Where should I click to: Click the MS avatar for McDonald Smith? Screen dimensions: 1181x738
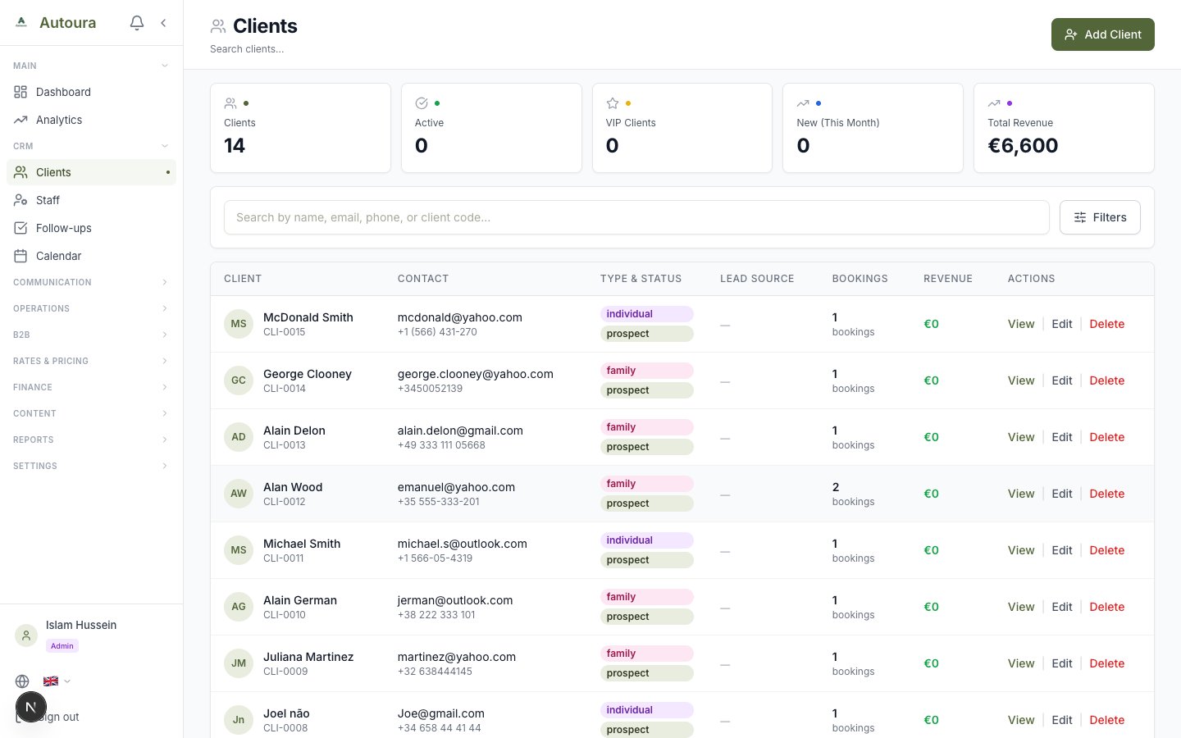[x=239, y=324]
